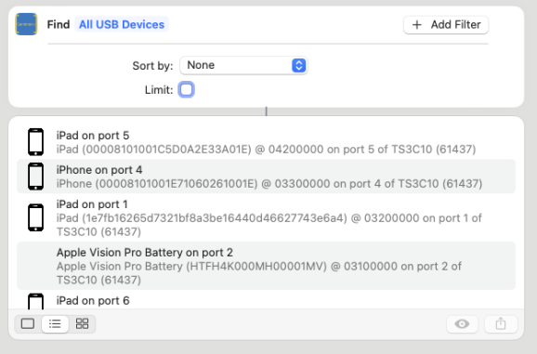Click the iPad 00008101001C5D0A2E33A01E detail line
Image resolution: width=537 pixels, height=354 pixels.
[266, 150]
